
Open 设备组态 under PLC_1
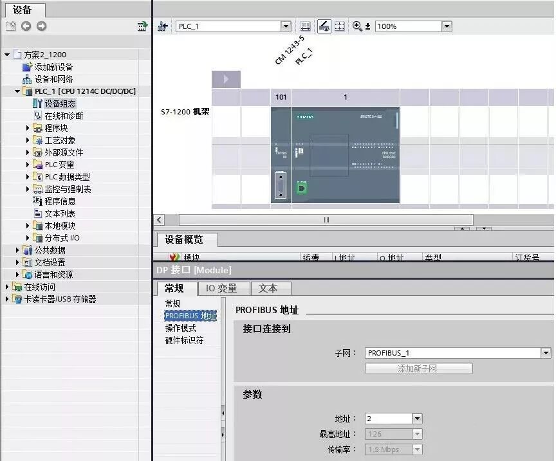pos(59,104)
